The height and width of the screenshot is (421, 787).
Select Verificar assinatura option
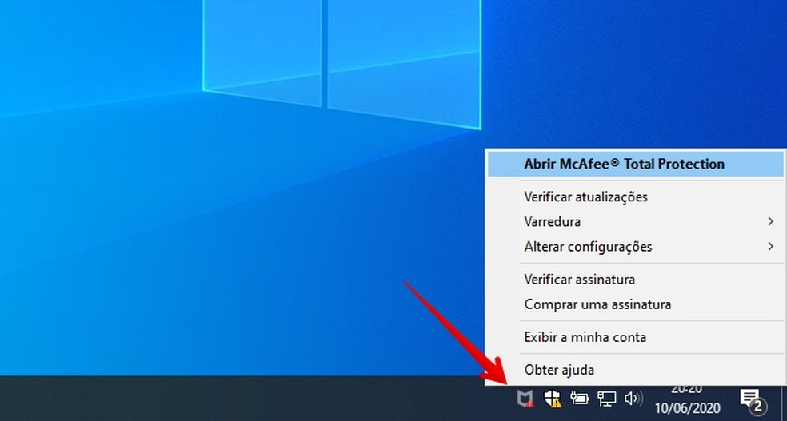(x=635, y=279)
